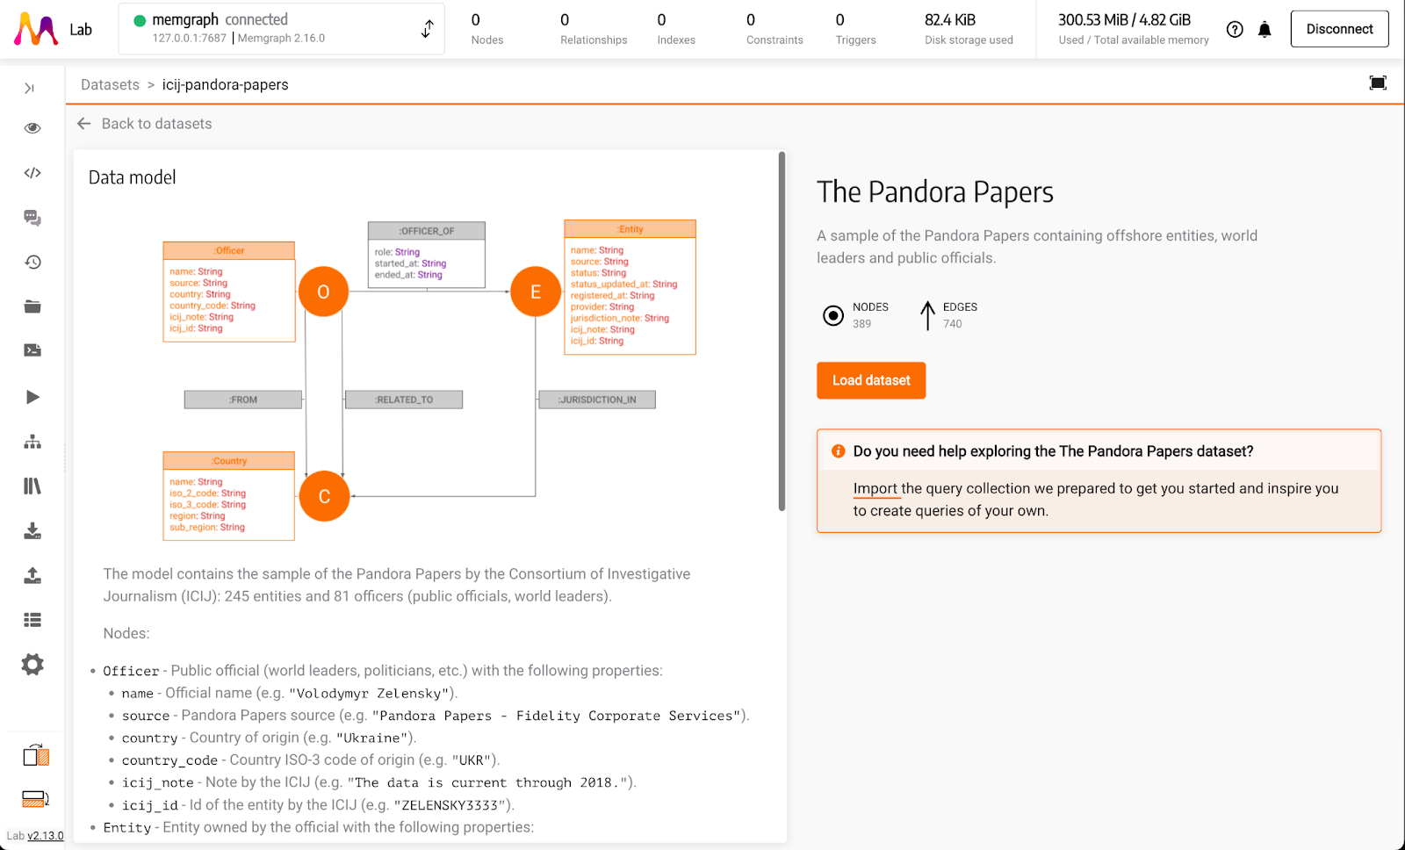Open the notifications bell
This screenshot has height=850, width=1405.
(x=1264, y=29)
